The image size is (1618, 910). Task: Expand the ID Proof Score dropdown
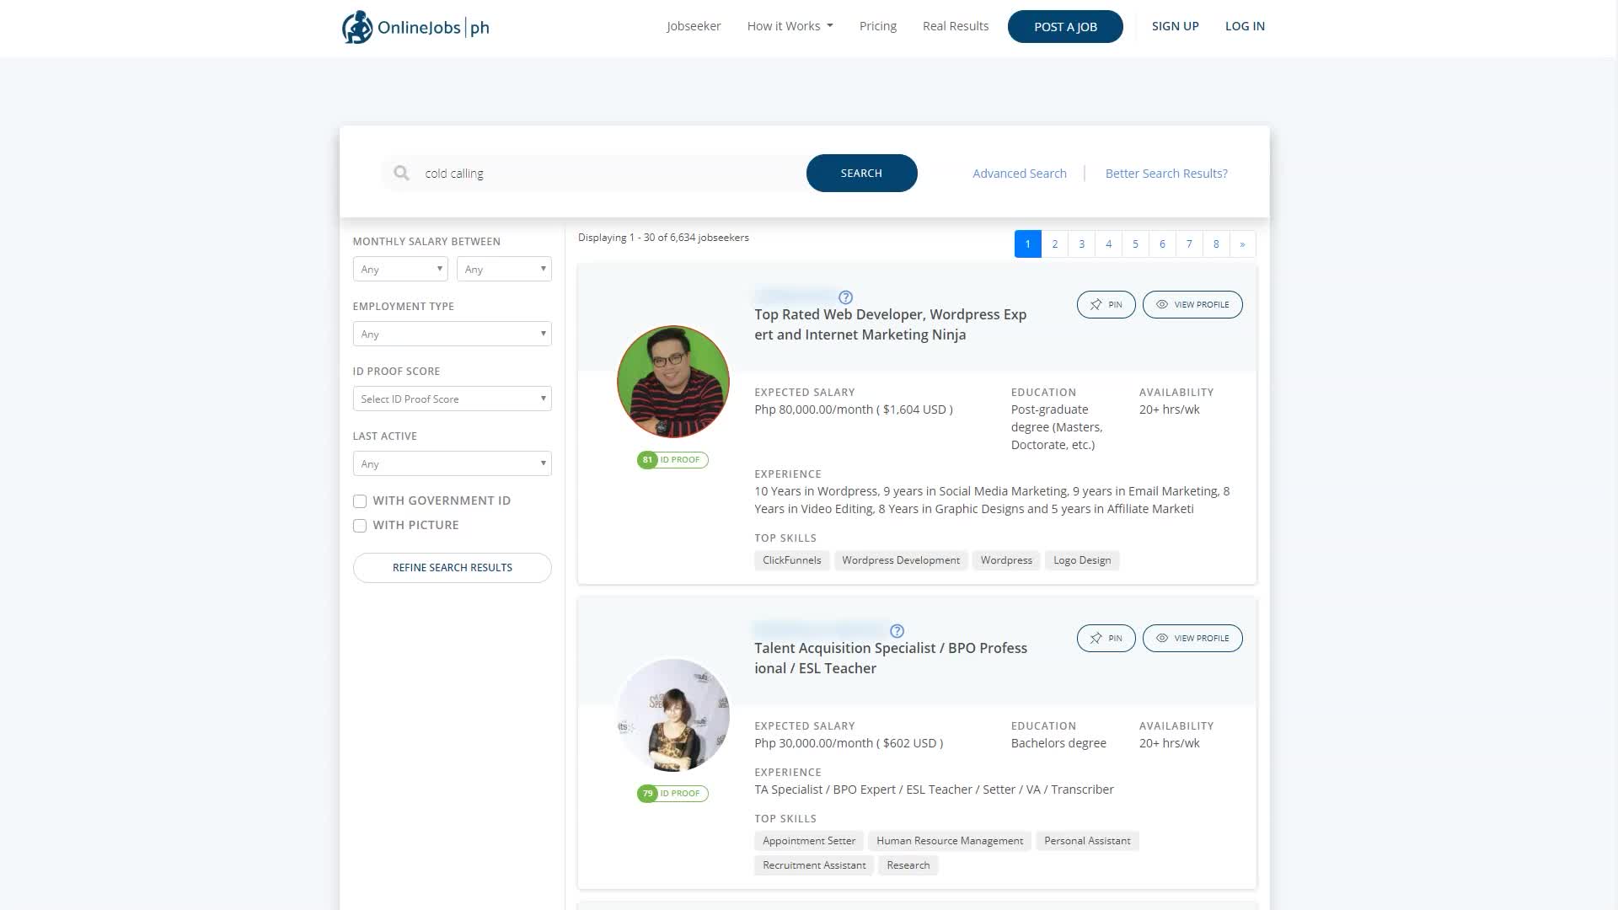click(452, 399)
